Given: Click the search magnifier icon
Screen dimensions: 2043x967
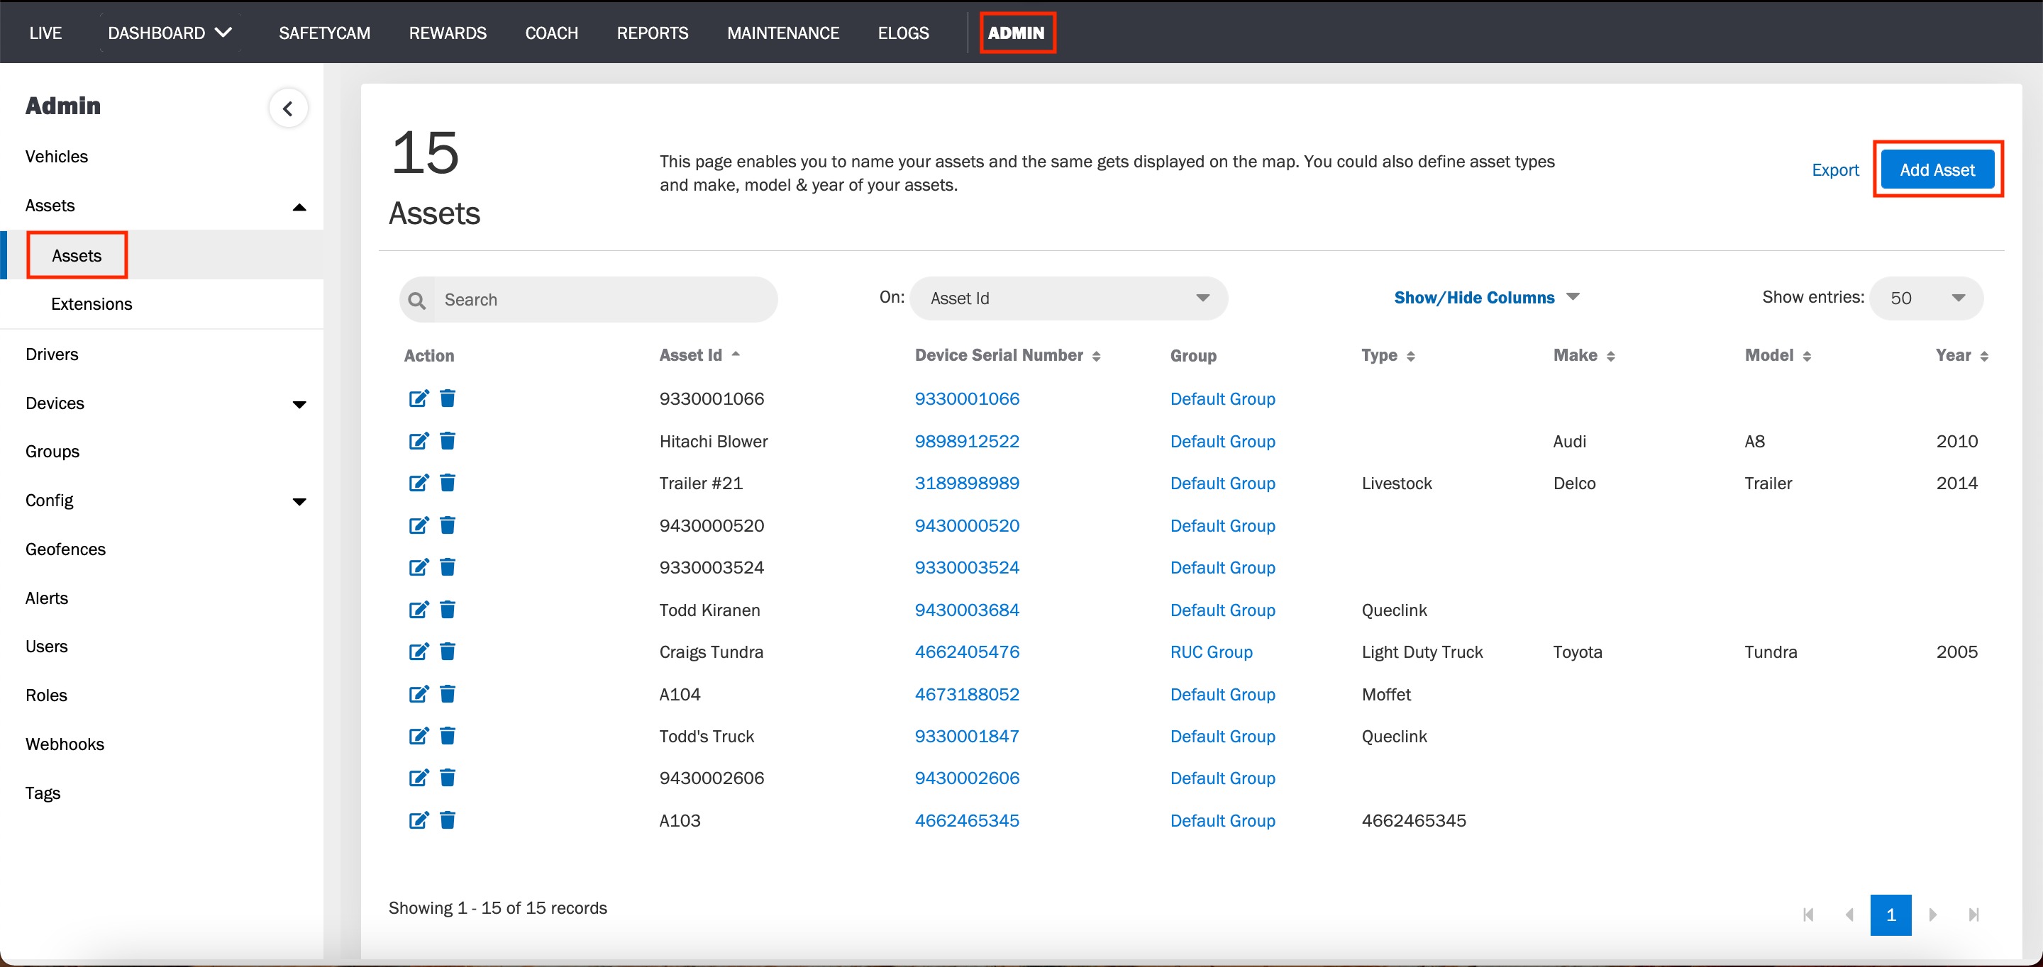Looking at the screenshot, I should pos(416,301).
